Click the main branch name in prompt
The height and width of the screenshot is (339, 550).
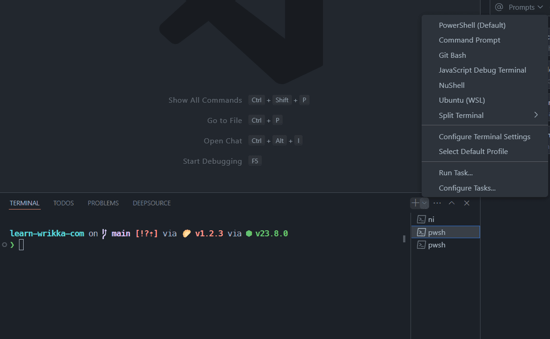[x=121, y=234]
